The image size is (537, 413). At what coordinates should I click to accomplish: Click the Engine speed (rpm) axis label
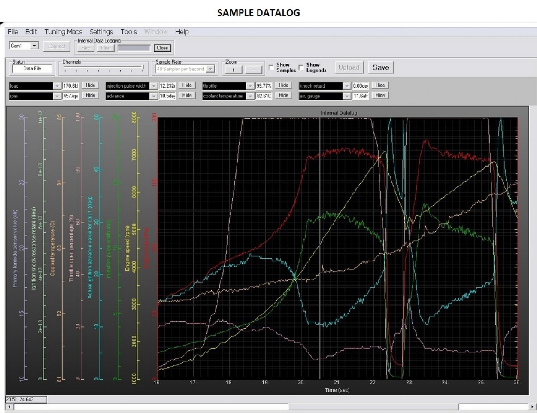[127, 248]
